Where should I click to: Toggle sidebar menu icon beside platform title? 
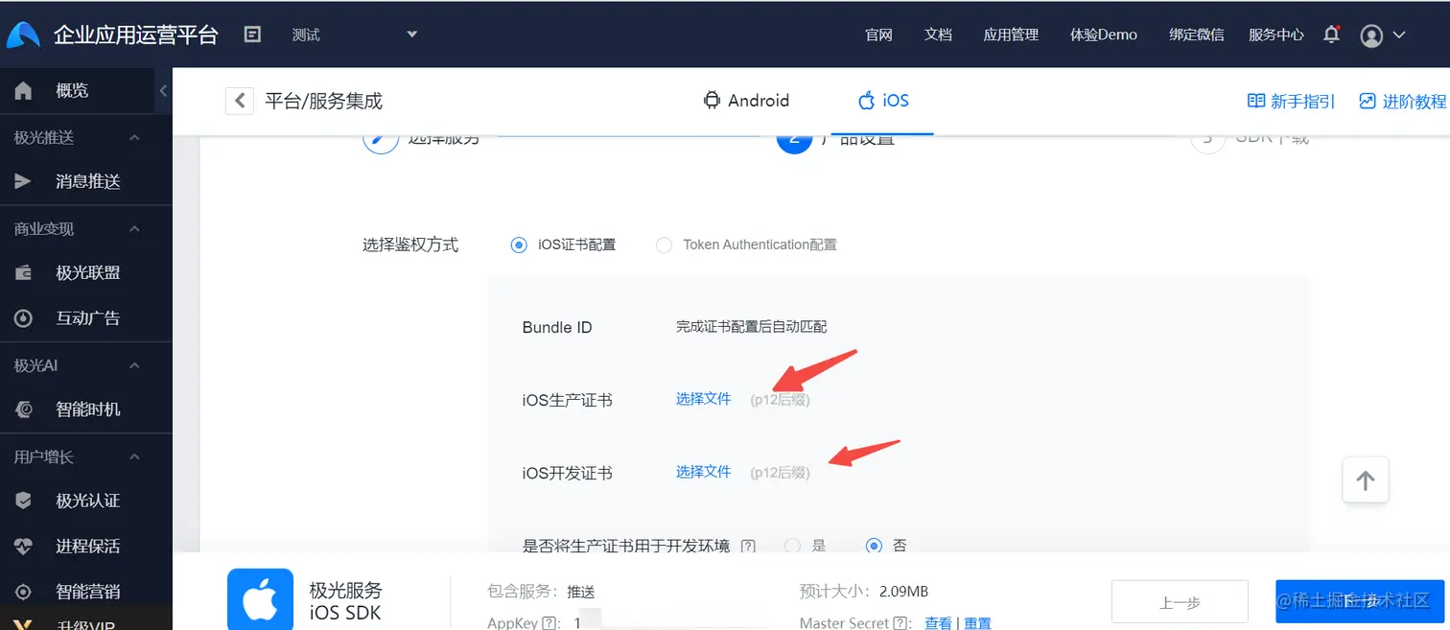point(252,35)
